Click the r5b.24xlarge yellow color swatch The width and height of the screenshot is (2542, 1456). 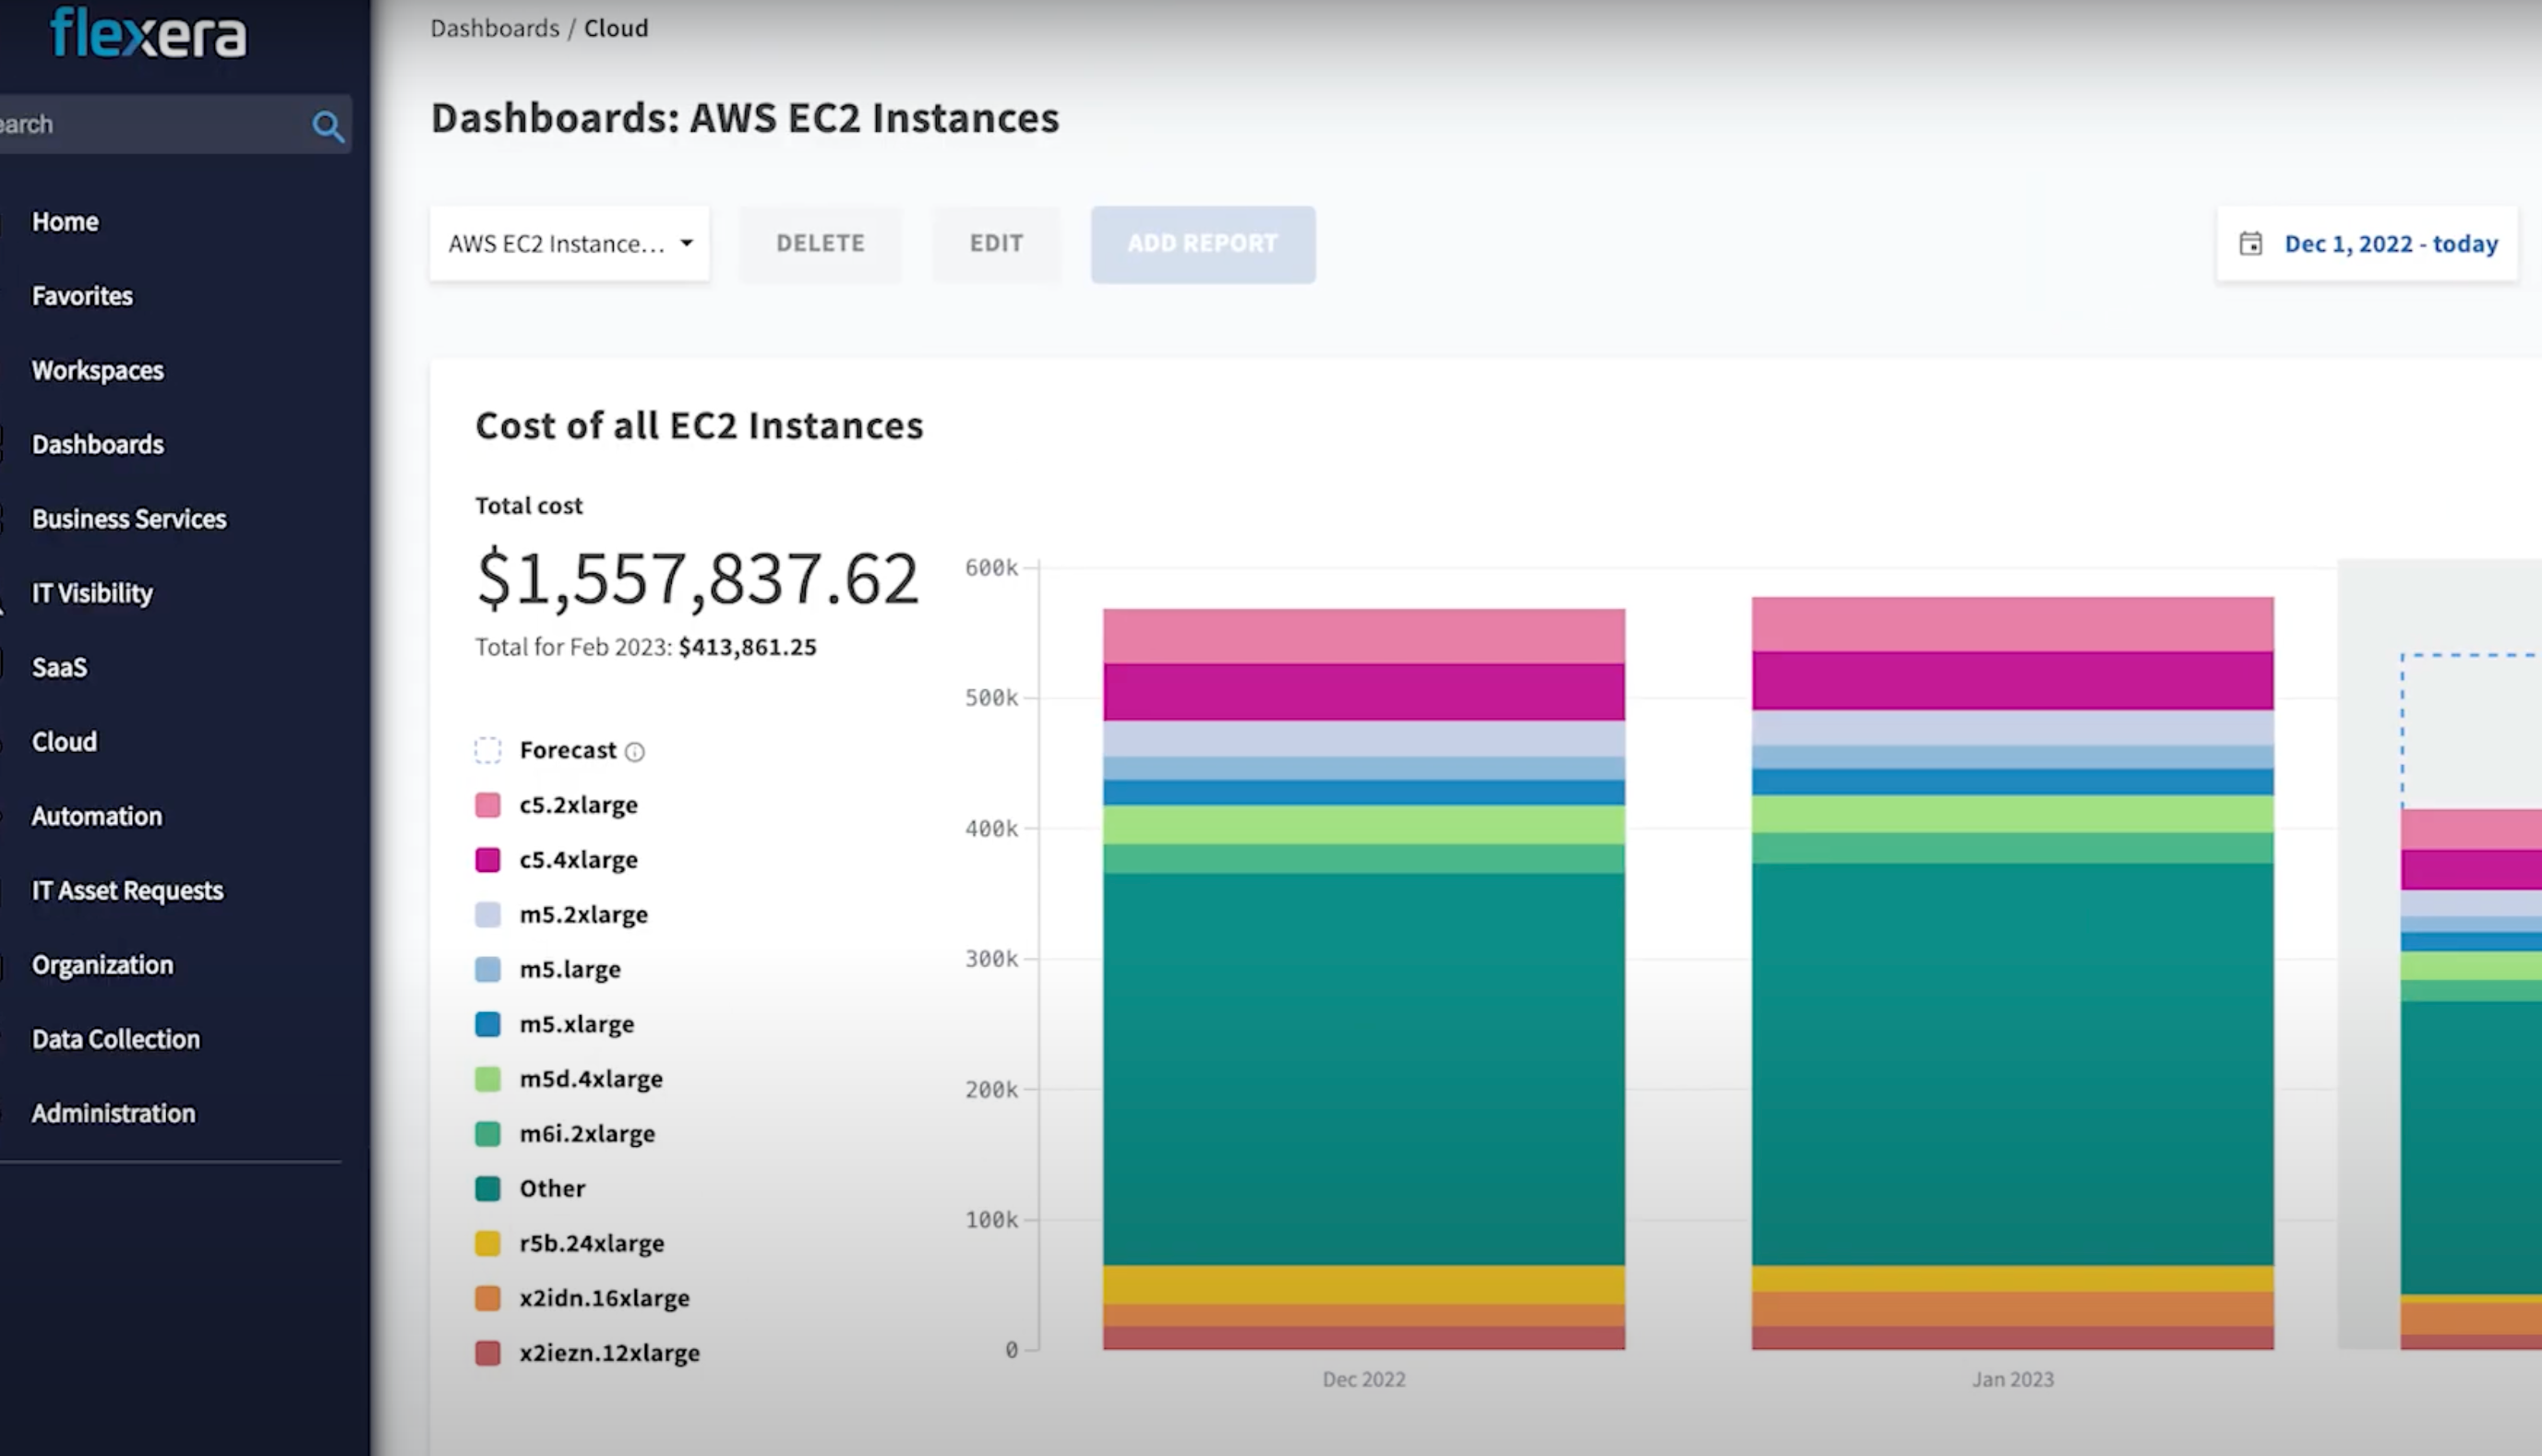coord(487,1243)
